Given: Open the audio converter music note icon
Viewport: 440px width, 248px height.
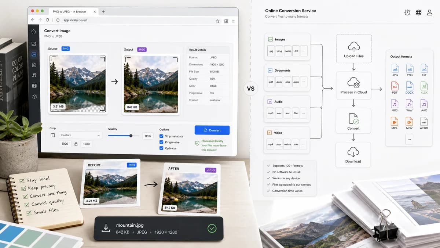Looking at the screenshot, I should [x=34, y=75].
